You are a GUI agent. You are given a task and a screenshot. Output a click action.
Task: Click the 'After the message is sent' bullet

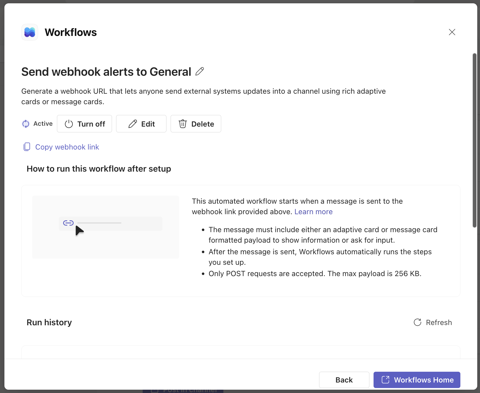320,257
